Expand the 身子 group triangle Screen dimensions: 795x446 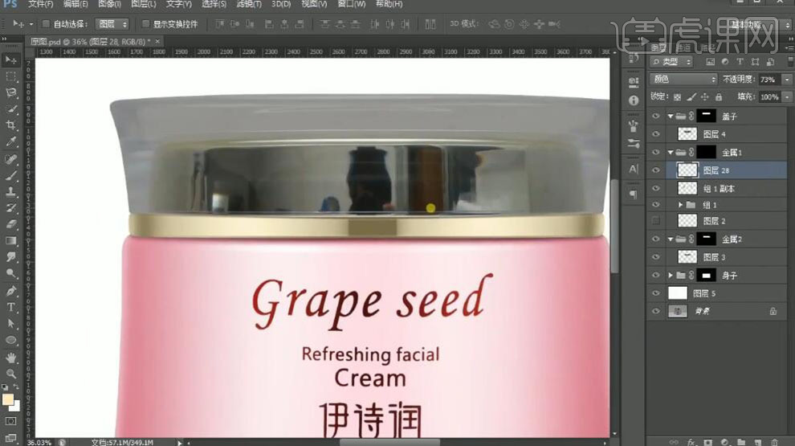pyautogui.click(x=671, y=276)
